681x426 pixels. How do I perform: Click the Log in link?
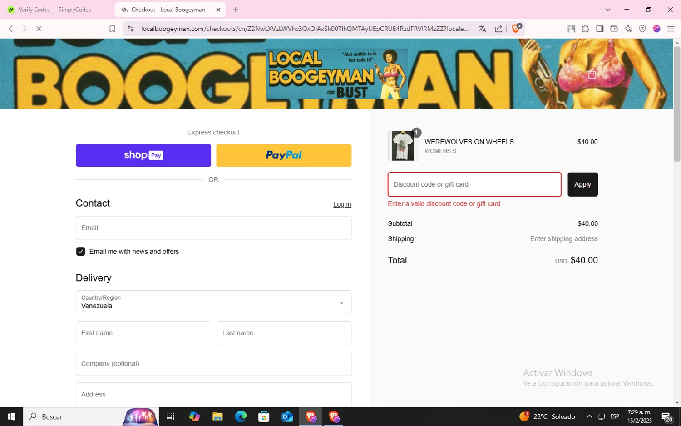tap(342, 204)
